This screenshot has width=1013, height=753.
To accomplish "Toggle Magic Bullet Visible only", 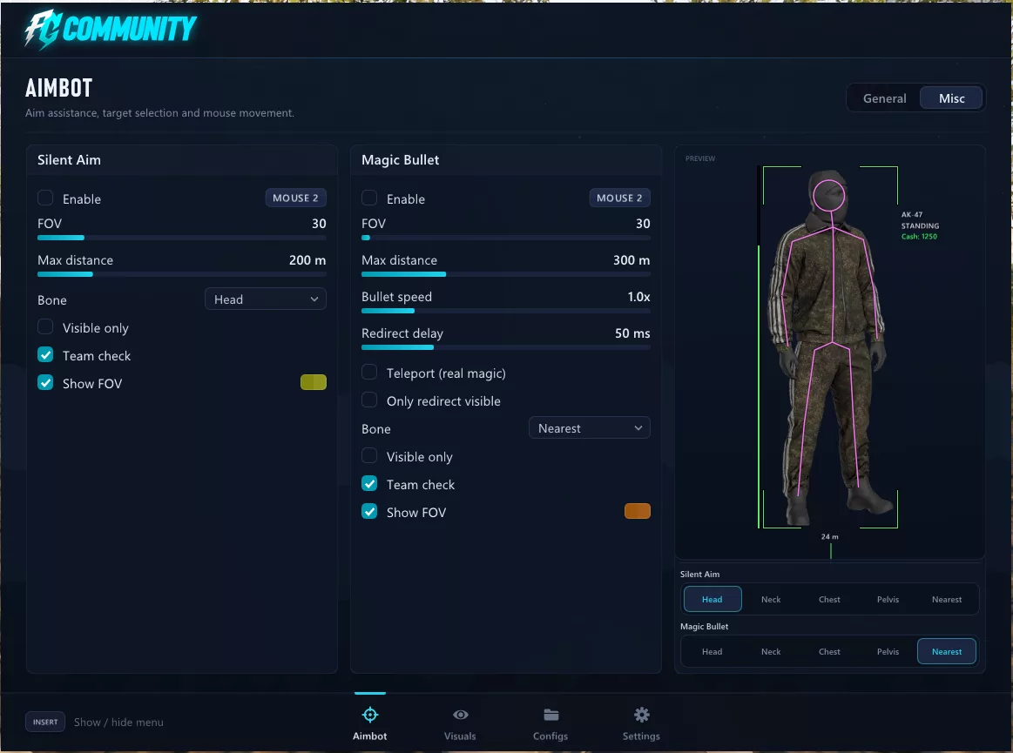I will tap(369, 455).
